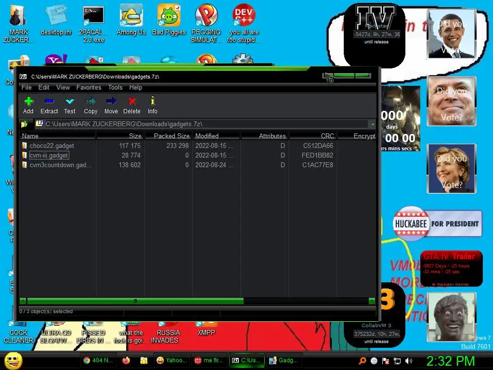This screenshot has height=370, width=493.
Task: Click the network tray icon
Action: 397,361
